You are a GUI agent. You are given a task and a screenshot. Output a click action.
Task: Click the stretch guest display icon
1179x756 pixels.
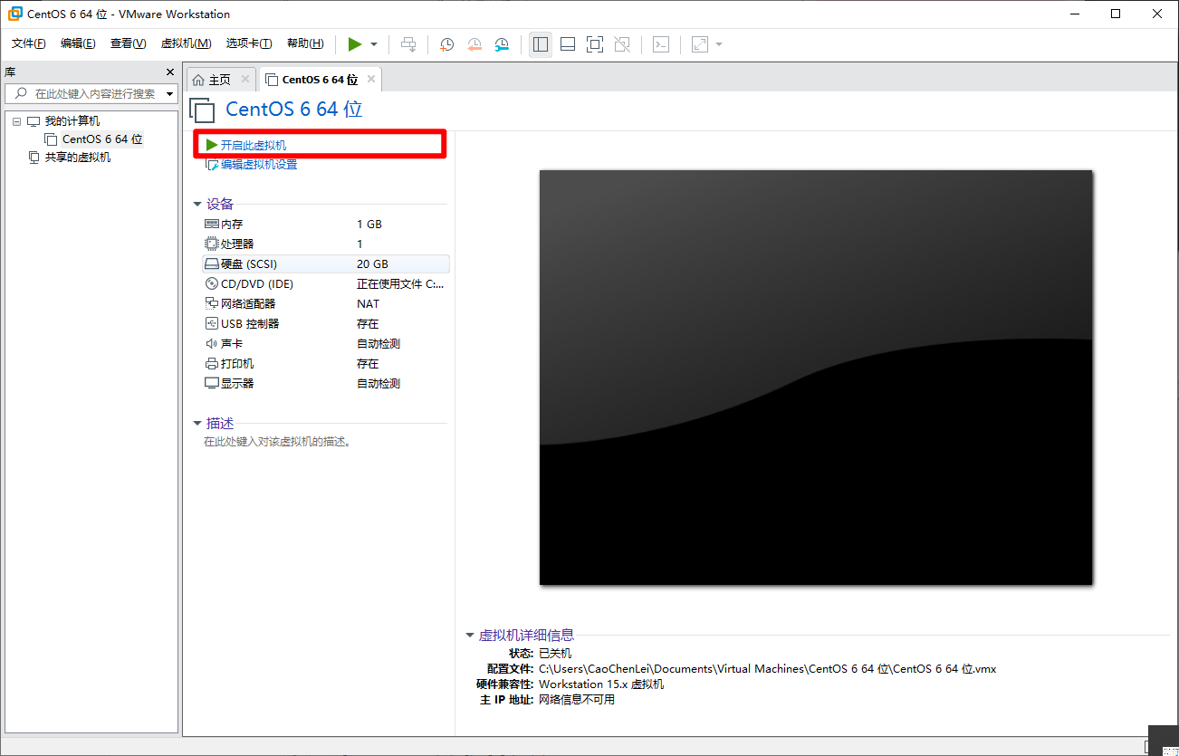[700, 44]
